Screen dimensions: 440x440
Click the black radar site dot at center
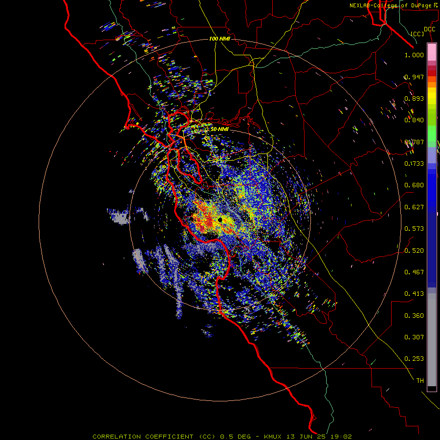pyautogui.click(x=220, y=220)
